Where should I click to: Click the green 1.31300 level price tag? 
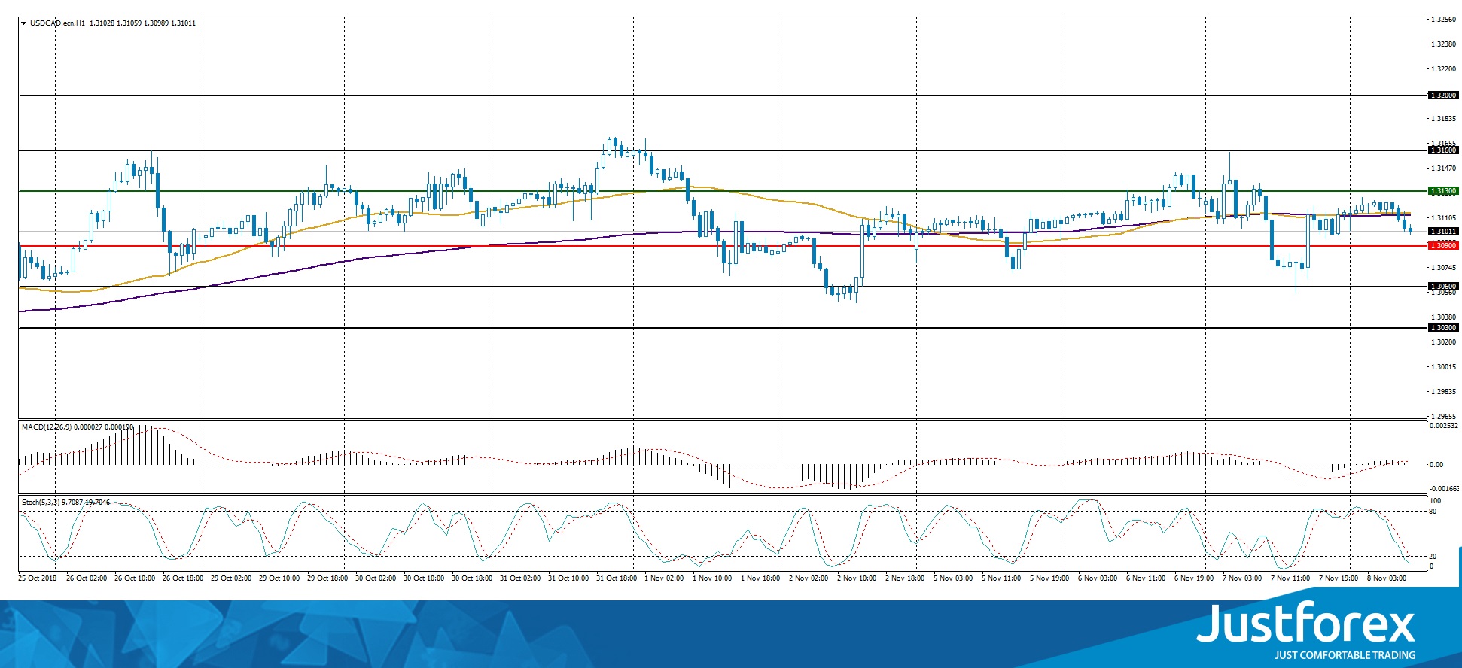(1443, 191)
